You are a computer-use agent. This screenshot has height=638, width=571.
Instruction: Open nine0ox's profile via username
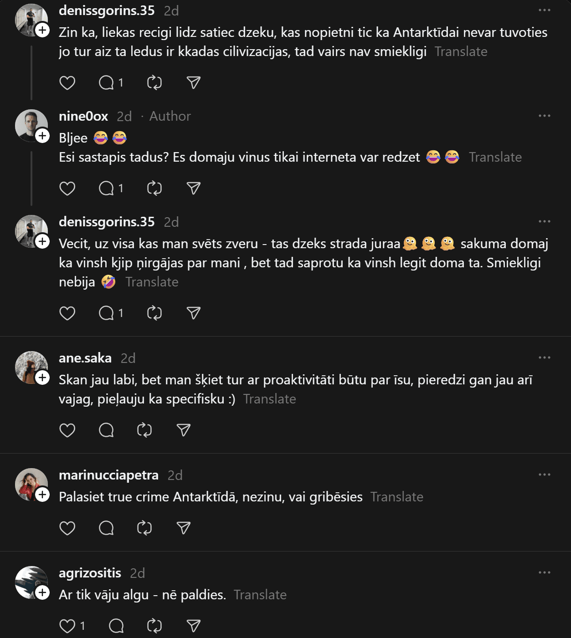click(x=83, y=117)
